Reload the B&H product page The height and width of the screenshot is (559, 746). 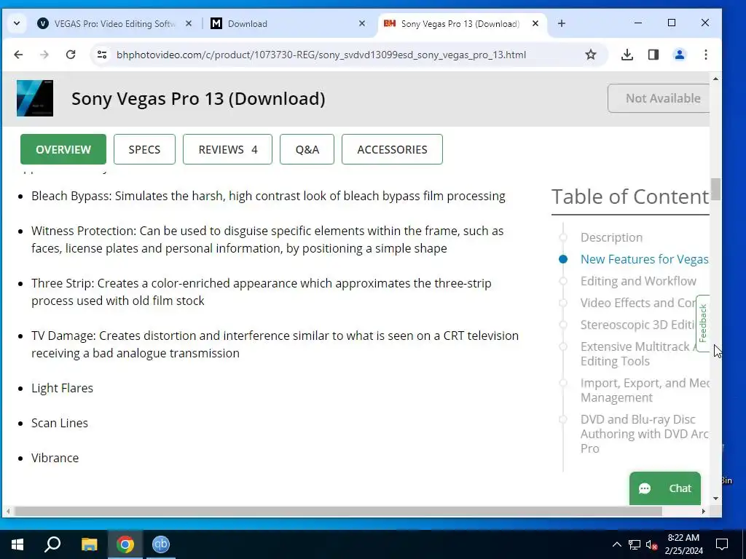click(x=71, y=55)
